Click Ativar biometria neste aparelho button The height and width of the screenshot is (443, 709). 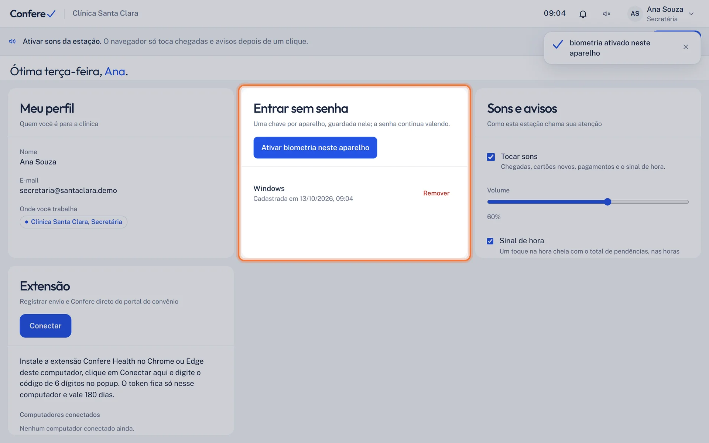tap(315, 148)
